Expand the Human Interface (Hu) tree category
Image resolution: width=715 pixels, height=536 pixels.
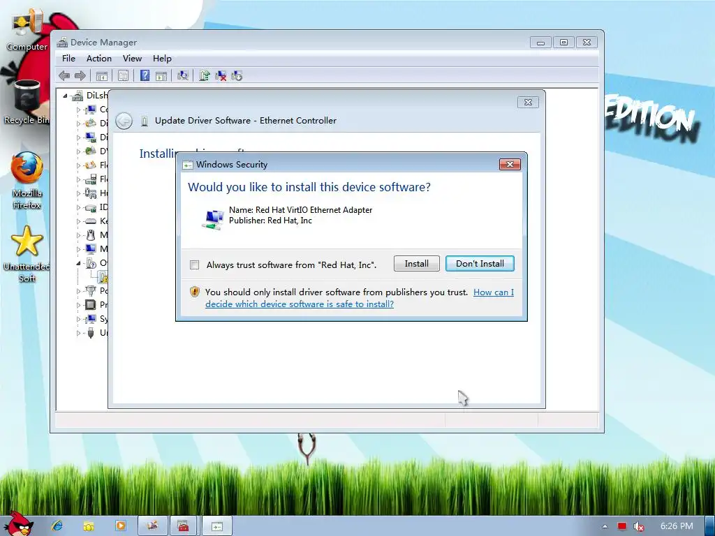click(x=78, y=193)
